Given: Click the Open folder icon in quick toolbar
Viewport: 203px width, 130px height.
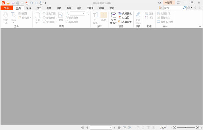Looking at the screenshot, I should click(8, 3).
